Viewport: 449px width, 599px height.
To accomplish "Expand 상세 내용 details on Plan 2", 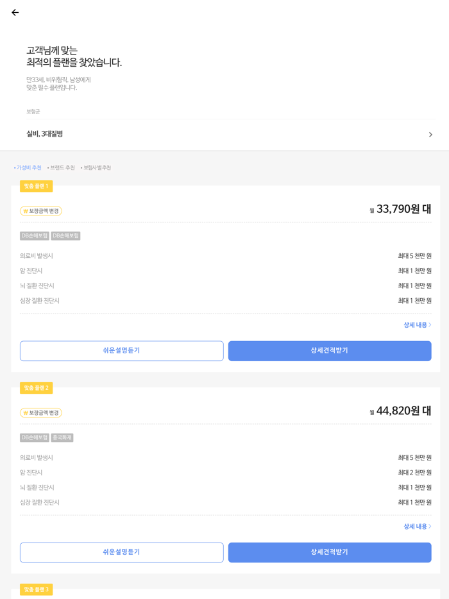I will click(418, 526).
